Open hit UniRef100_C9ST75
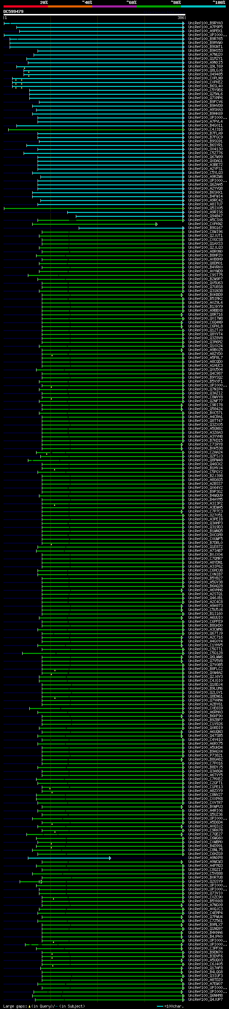The width and height of the screenshot is (229, 1009). click(205, 275)
